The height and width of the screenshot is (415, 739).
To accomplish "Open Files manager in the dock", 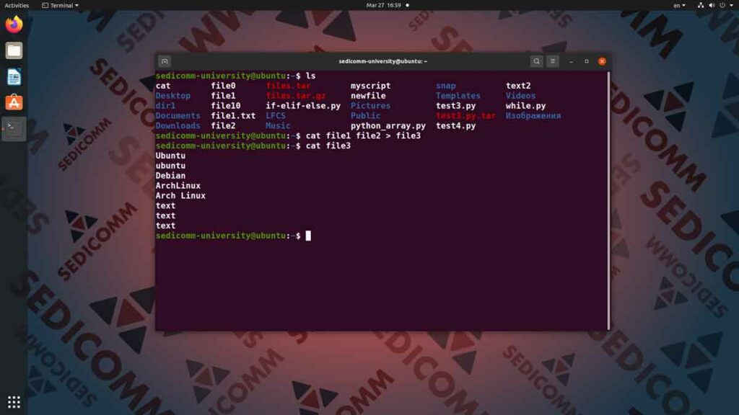I will pos(14,50).
